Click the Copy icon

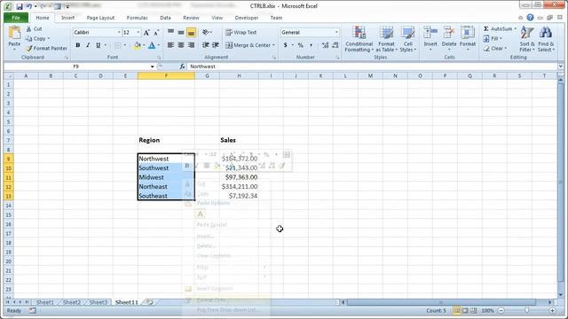click(x=28, y=38)
